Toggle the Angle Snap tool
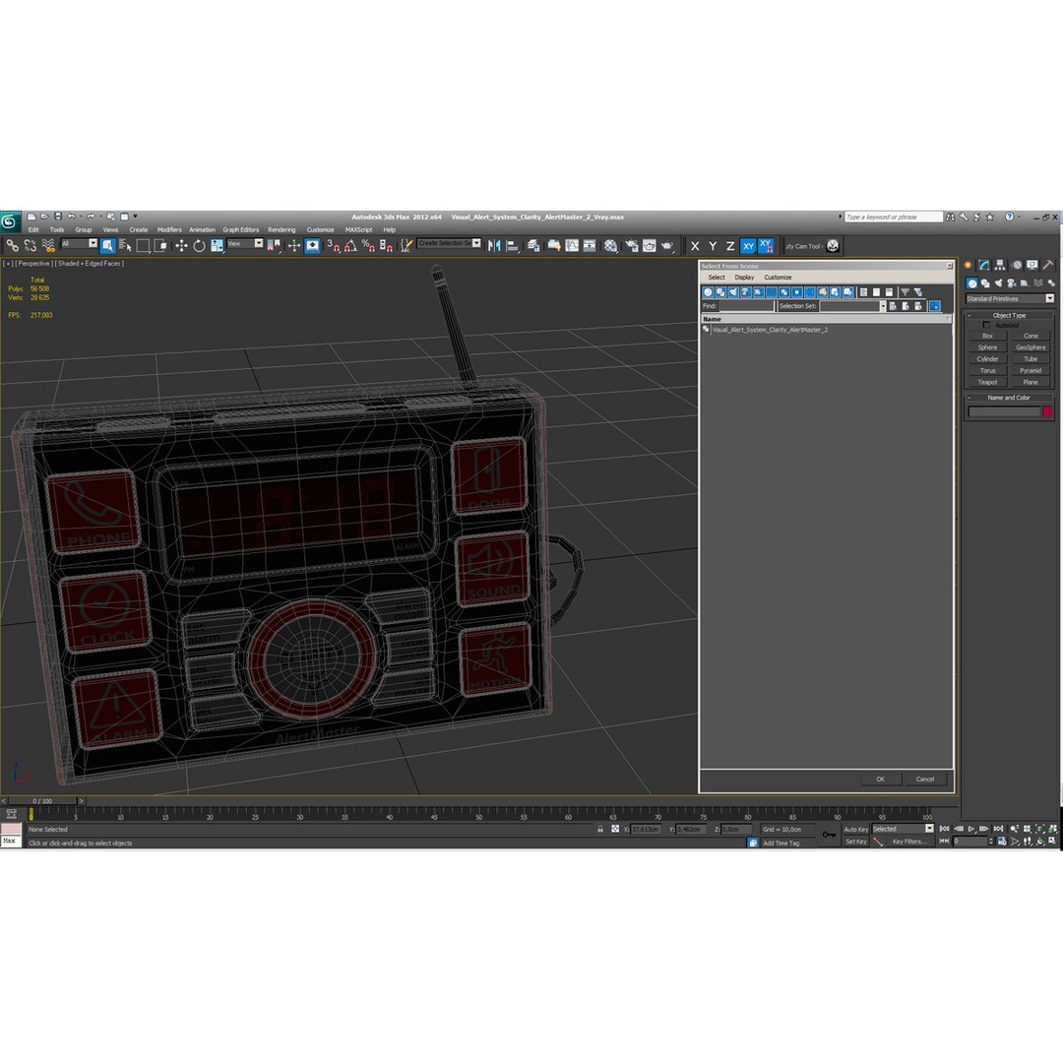This screenshot has height=1063, width=1063. tap(350, 245)
